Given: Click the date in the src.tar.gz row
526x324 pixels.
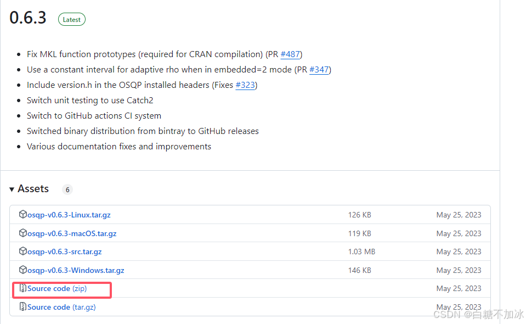Looking at the screenshot, I should pos(459,252).
